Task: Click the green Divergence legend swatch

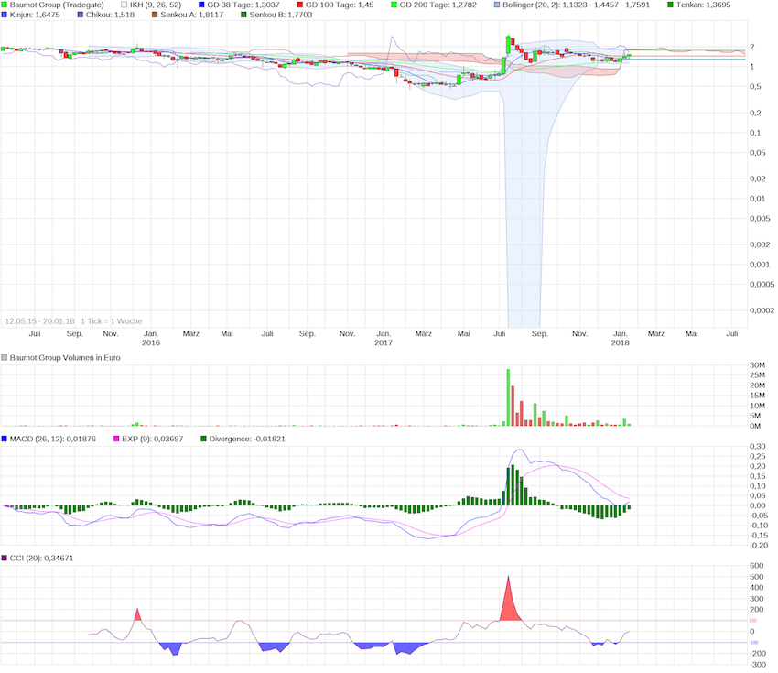Action: [x=203, y=440]
